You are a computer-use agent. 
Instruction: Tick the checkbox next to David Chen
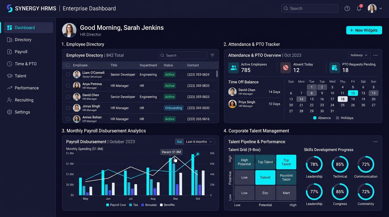68,97
